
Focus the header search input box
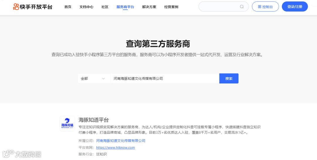(x=224, y=7)
